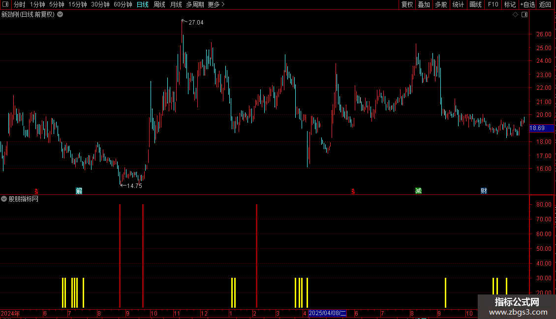The height and width of the screenshot is (319, 556).
Task: Click the 80.00 indicator axis value
Action: pos(544,205)
